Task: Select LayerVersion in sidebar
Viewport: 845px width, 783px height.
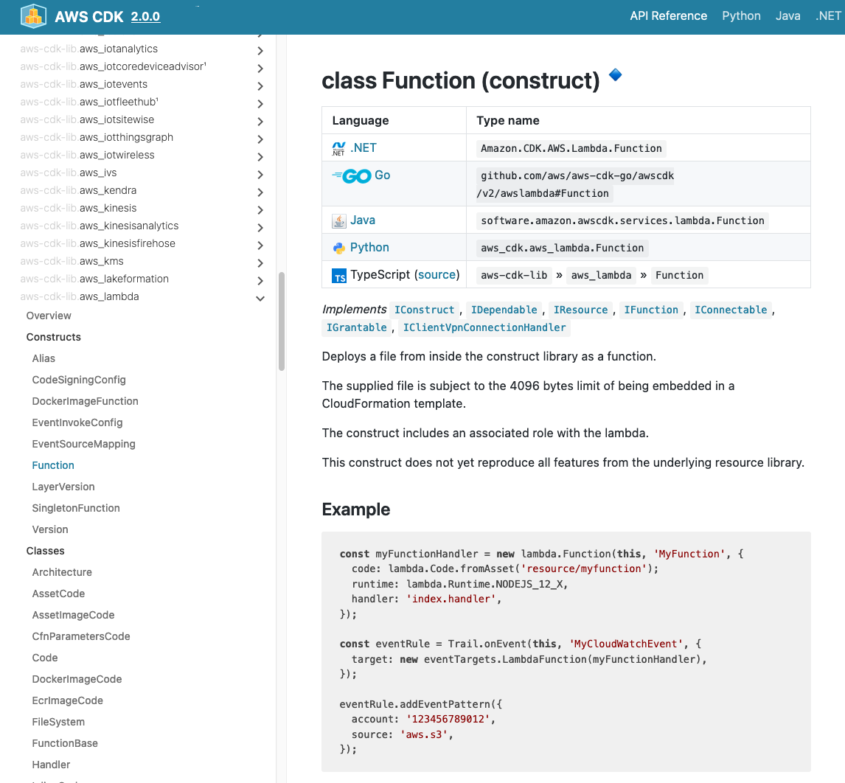Action: point(63,487)
